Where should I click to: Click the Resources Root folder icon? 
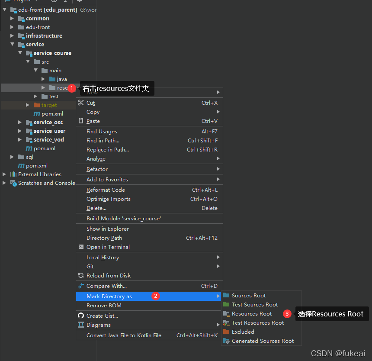point(226,314)
